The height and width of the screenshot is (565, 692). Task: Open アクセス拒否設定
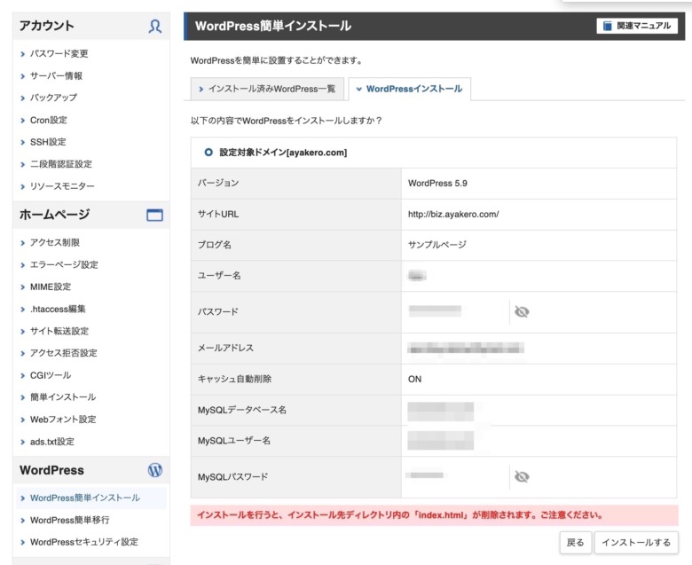pyautogui.click(x=64, y=353)
